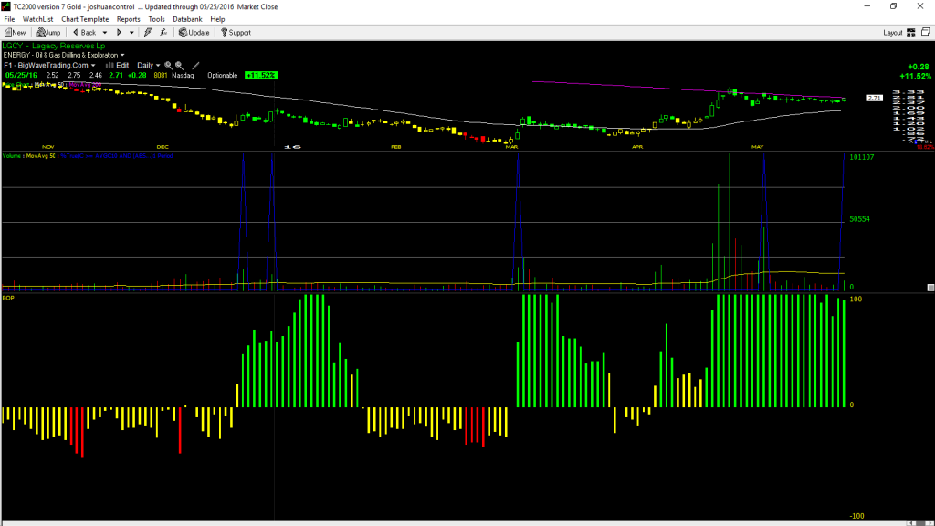Click the BOP indicator label
Image resolution: width=935 pixels, height=526 pixels.
click(8, 298)
